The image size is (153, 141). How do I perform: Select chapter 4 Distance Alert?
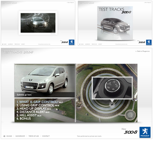[x=33, y=112]
